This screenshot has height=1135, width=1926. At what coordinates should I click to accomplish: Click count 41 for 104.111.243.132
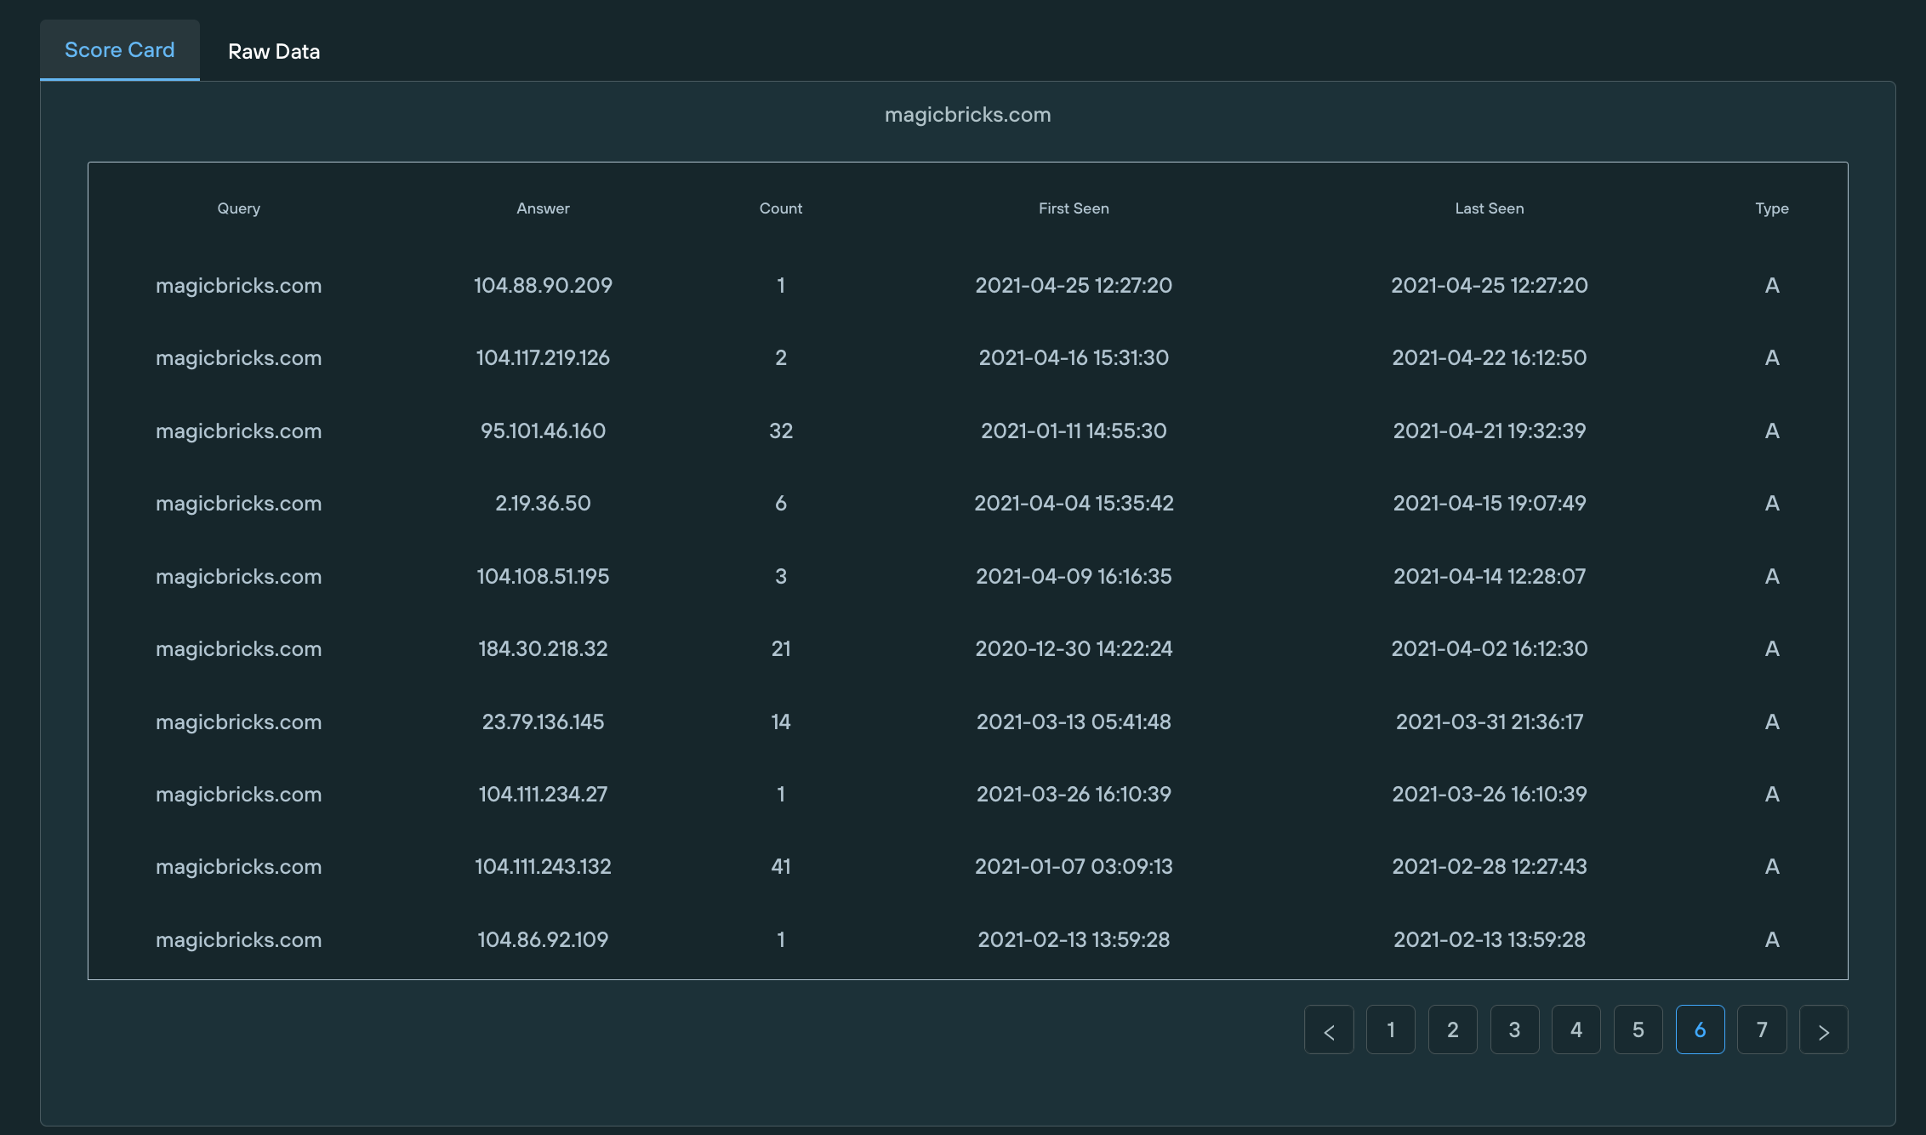[x=781, y=866]
